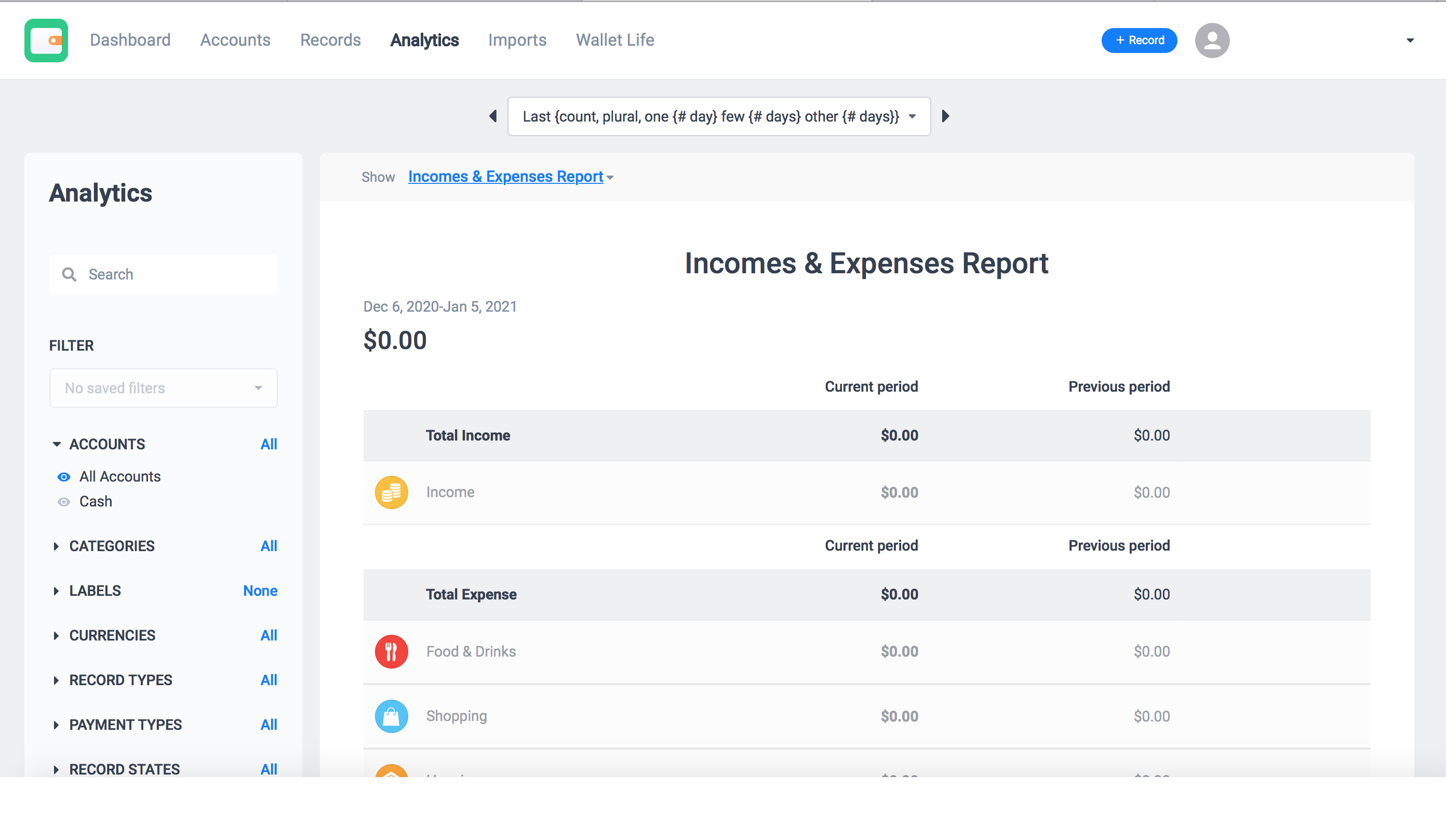The width and height of the screenshot is (1447, 814).
Task: Click the Total Income row label
Action: [468, 435]
